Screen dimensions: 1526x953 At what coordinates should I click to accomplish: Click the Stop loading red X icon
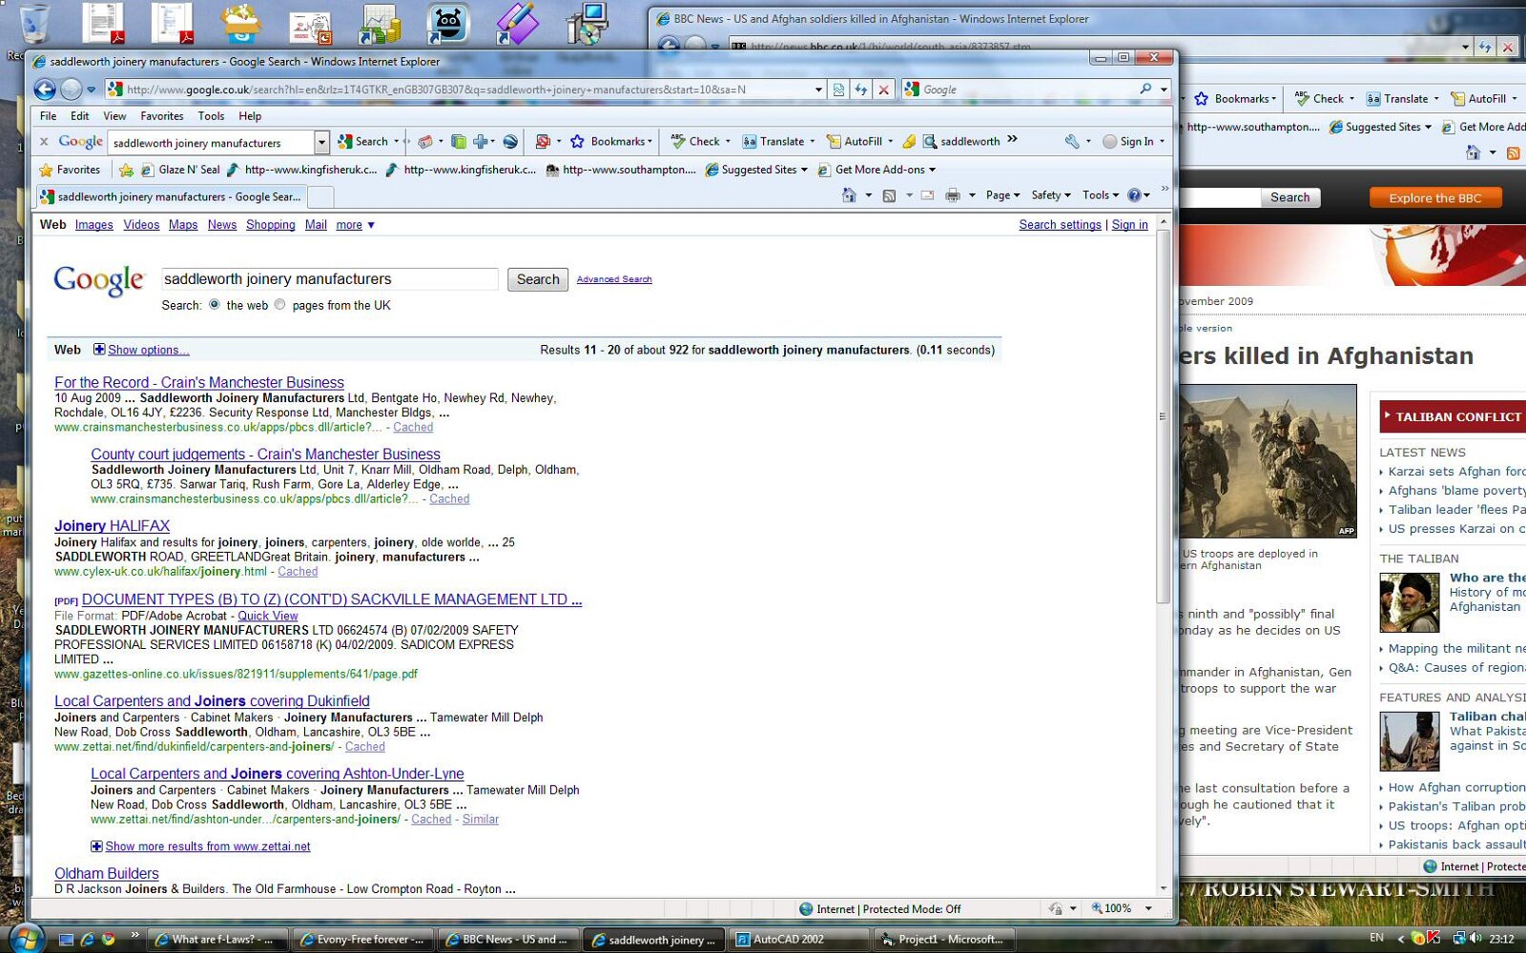point(884,90)
